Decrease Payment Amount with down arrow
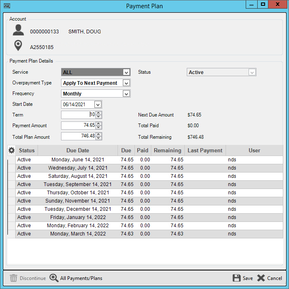 99,127
